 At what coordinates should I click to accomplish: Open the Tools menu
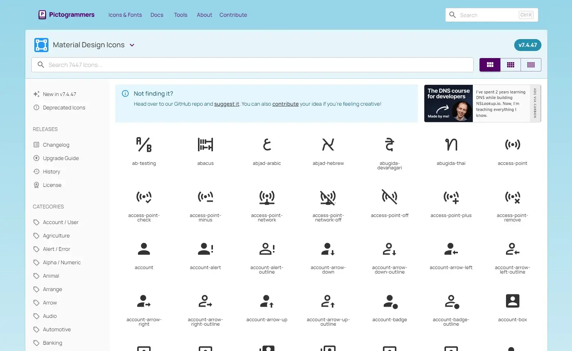tap(180, 15)
